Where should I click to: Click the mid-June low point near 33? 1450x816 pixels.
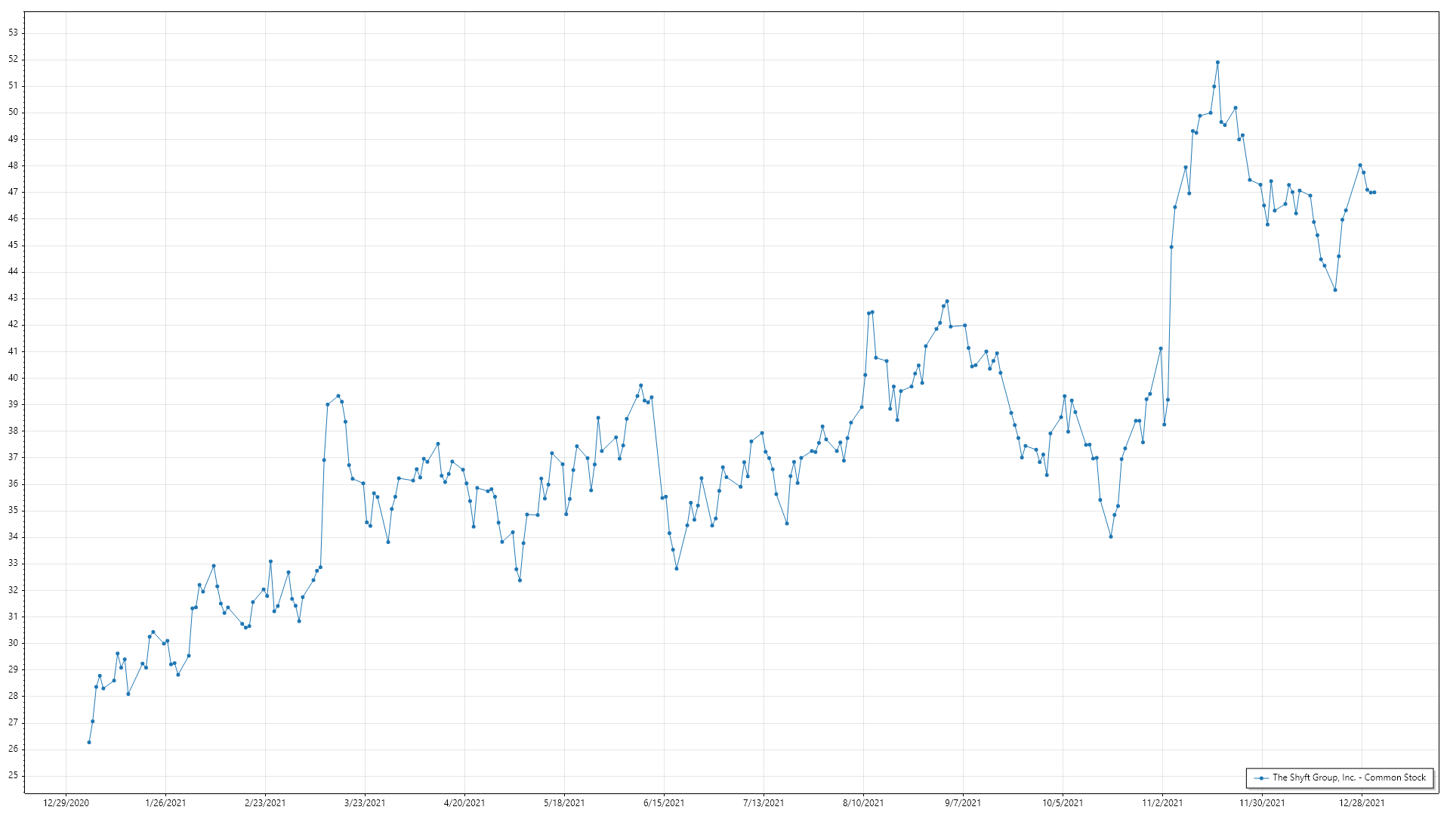pos(677,568)
